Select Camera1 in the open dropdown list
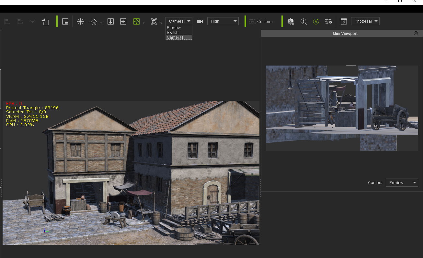 click(x=179, y=37)
